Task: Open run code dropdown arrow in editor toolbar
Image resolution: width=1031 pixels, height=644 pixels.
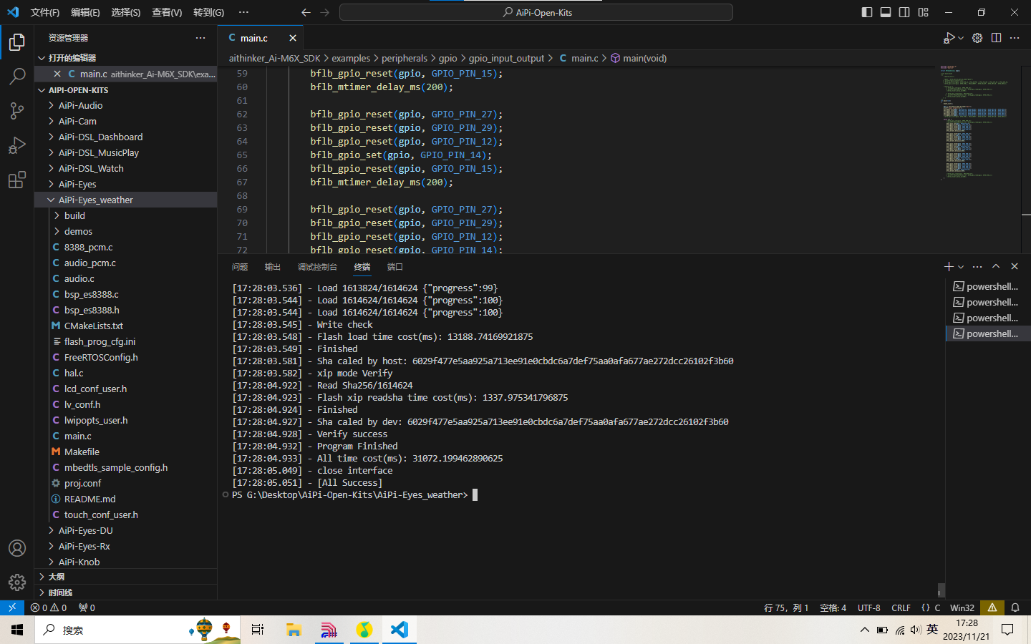Action: tap(961, 38)
